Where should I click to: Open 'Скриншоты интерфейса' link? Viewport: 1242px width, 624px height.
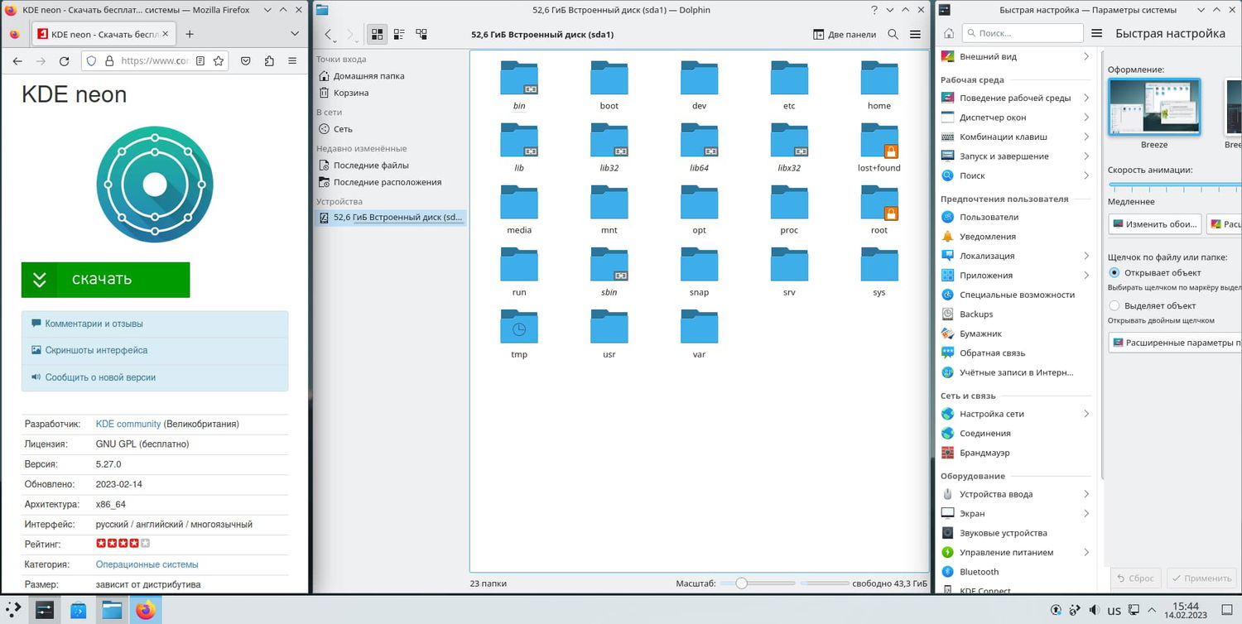tap(96, 350)
